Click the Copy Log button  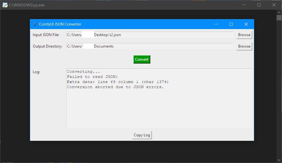(x=142, y=135)
